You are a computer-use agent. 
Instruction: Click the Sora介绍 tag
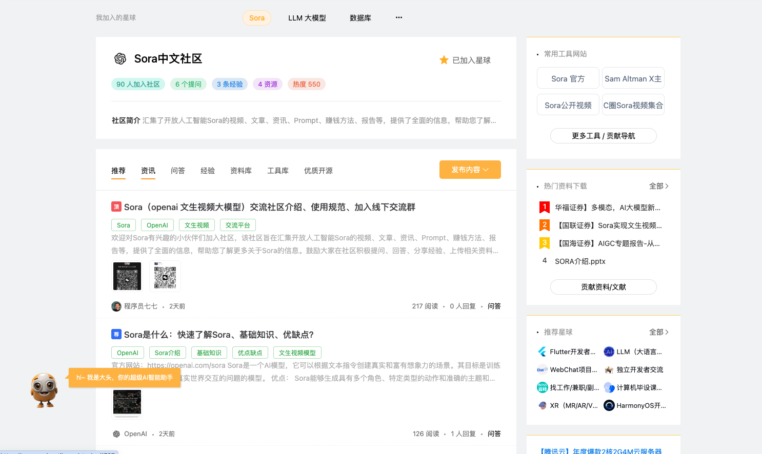point(168,353)
